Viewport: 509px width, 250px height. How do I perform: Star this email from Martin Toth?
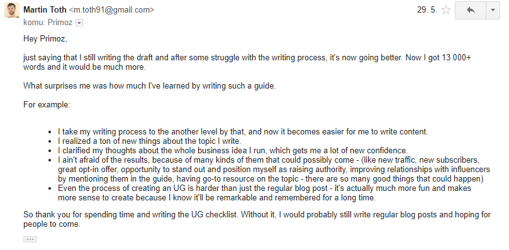point(446,10)
